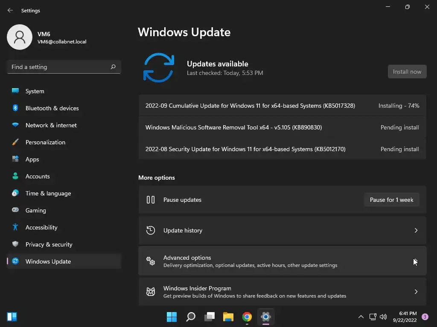Open Privacy & security
Viewport: 437px width, 327px height.
pos(64,244)
